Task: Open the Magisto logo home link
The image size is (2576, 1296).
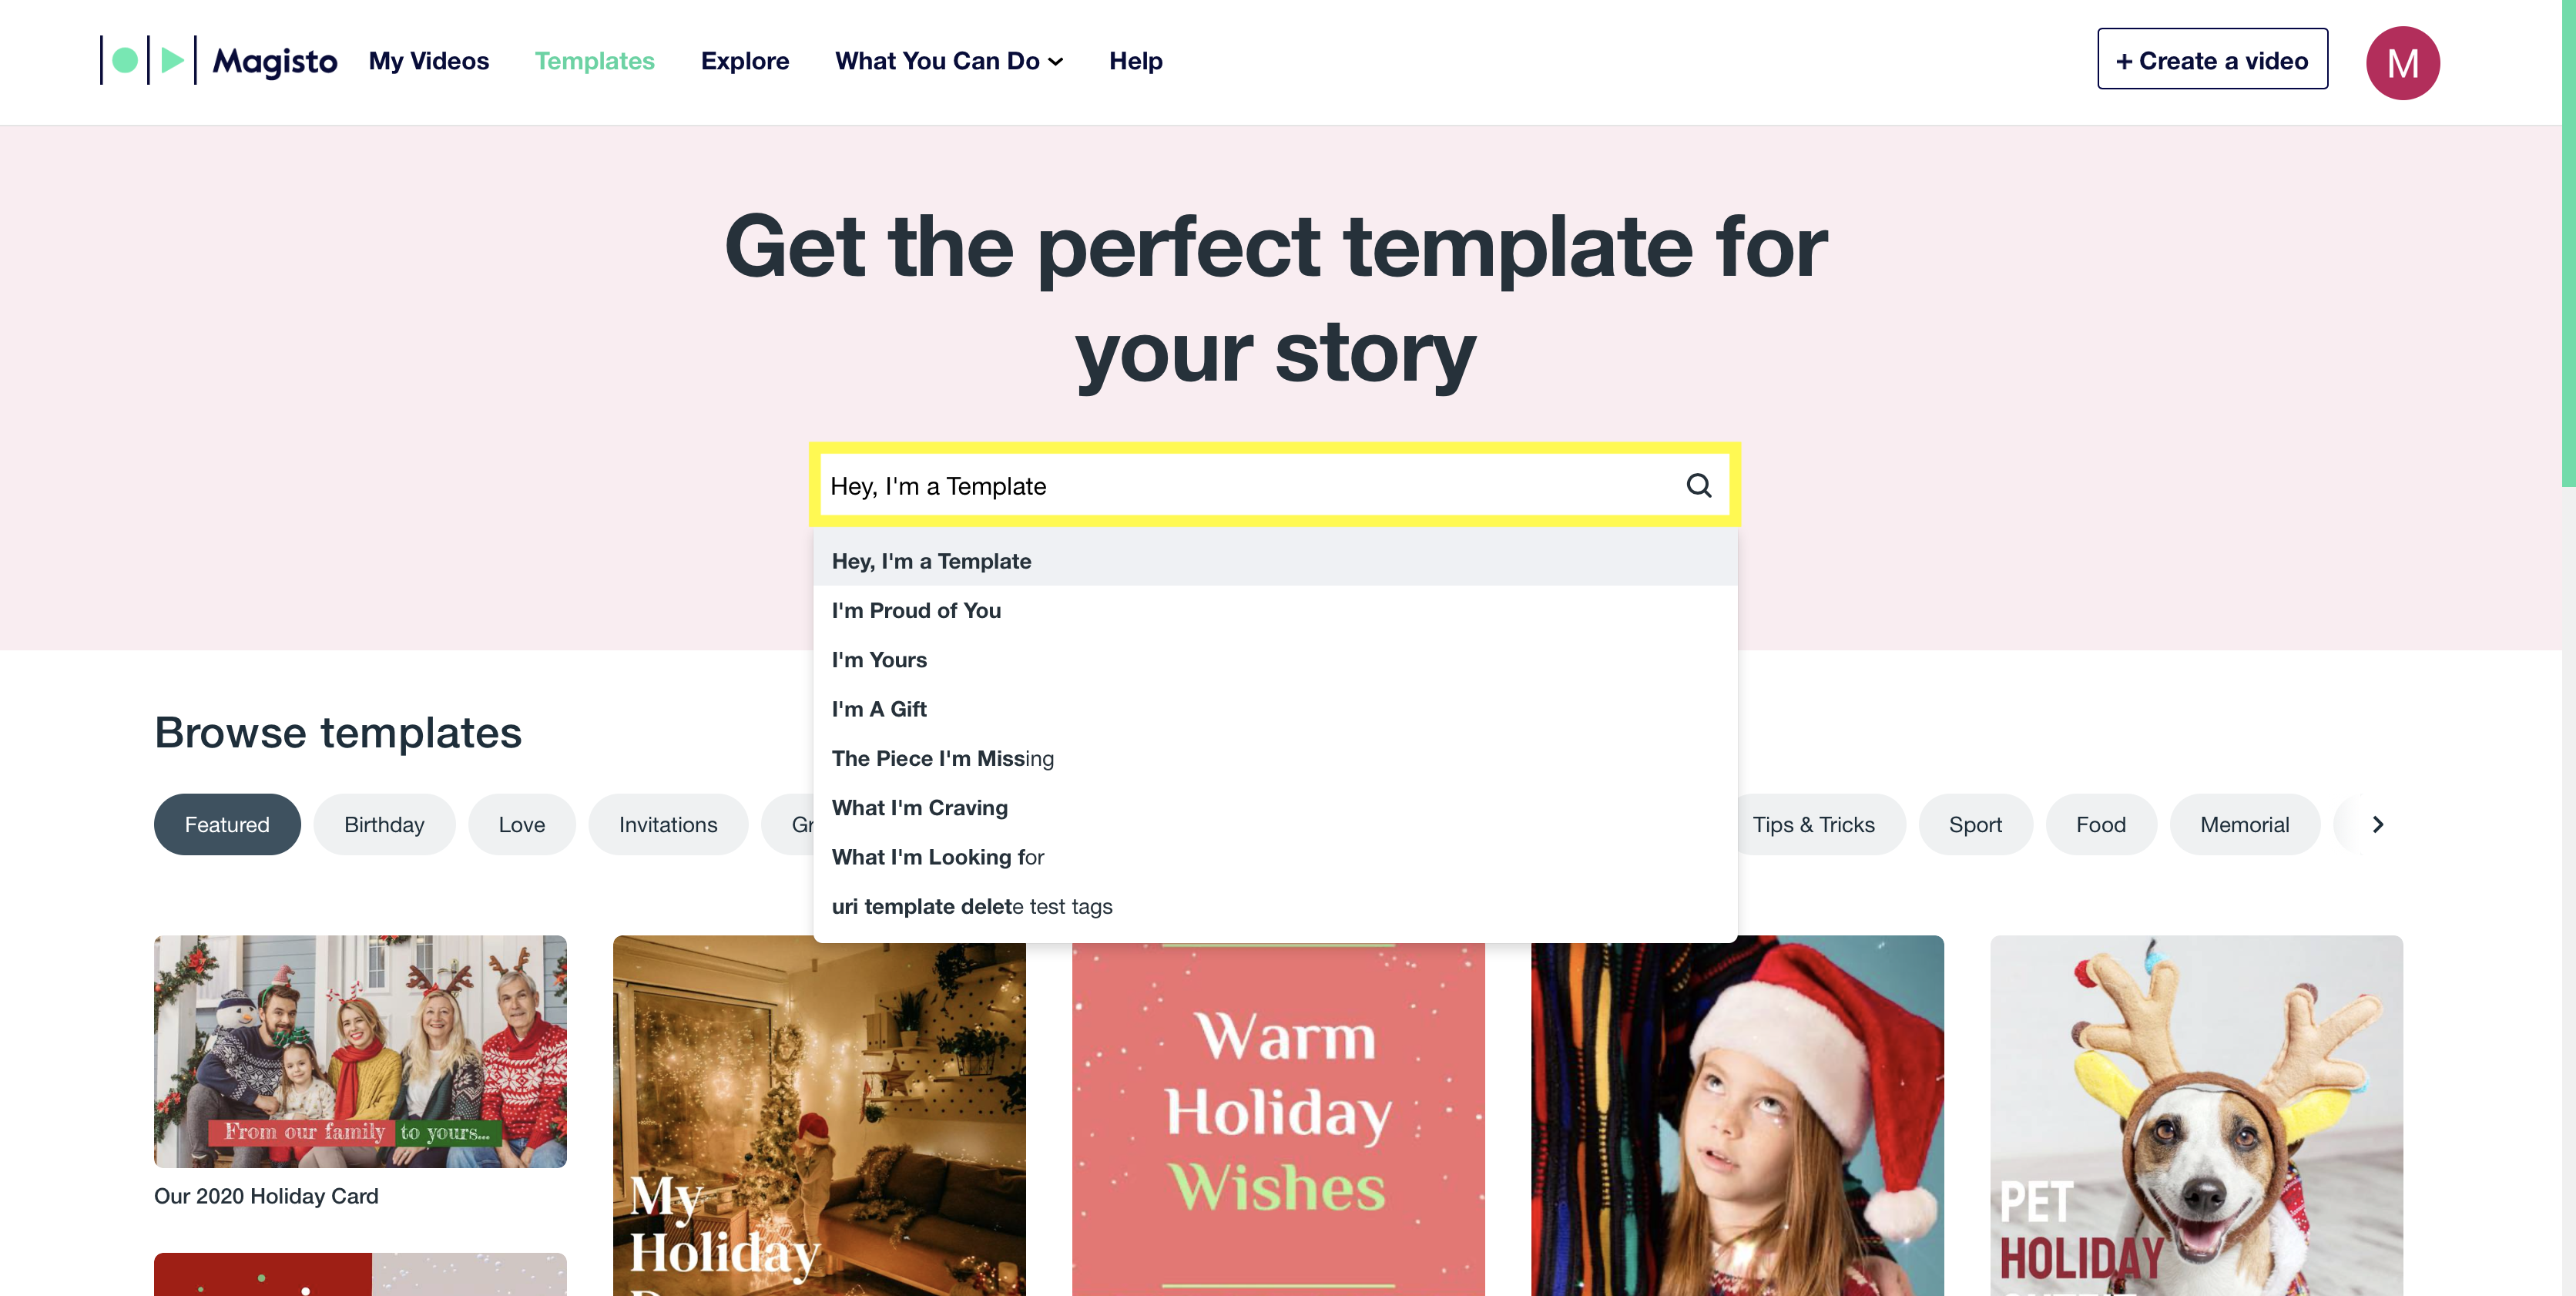Action: coord(219,61)
